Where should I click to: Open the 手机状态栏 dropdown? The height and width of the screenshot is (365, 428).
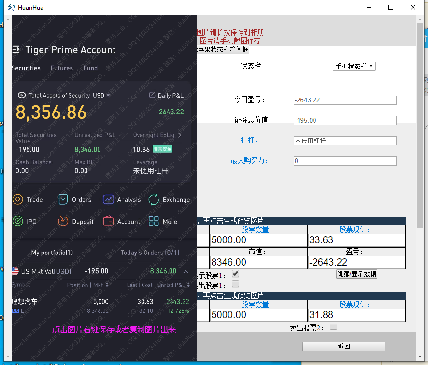(354, 66)
